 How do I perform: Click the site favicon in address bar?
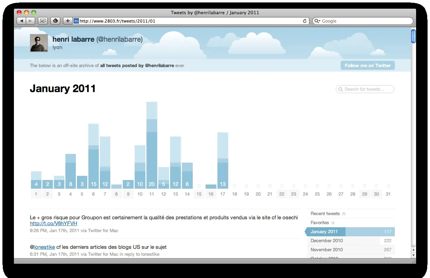76,21
